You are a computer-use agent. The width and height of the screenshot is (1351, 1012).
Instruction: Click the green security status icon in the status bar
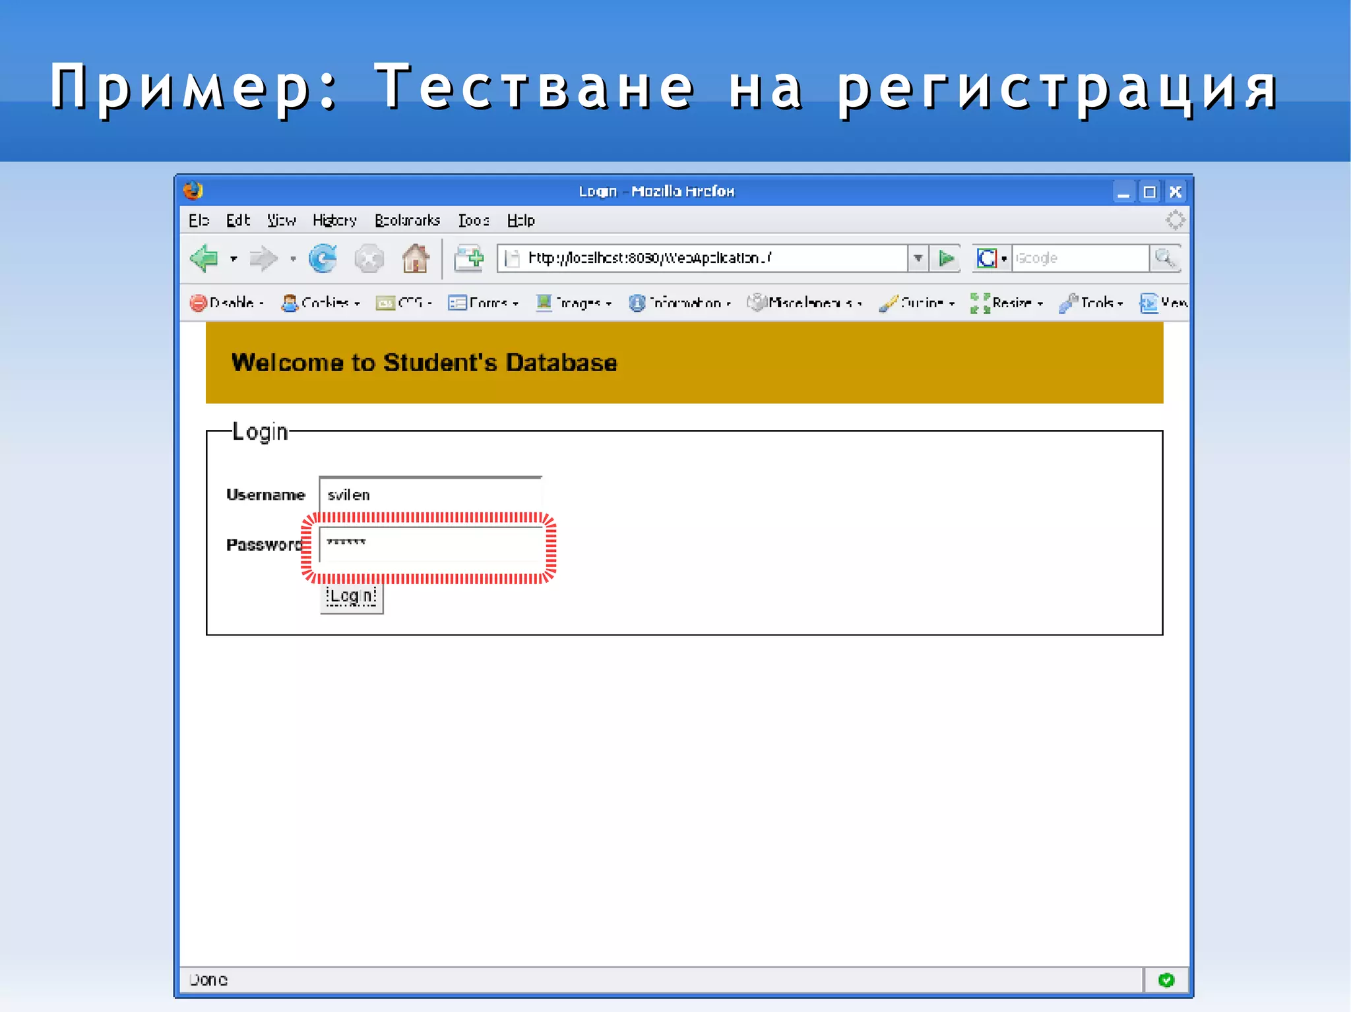tap(1166, 980)
